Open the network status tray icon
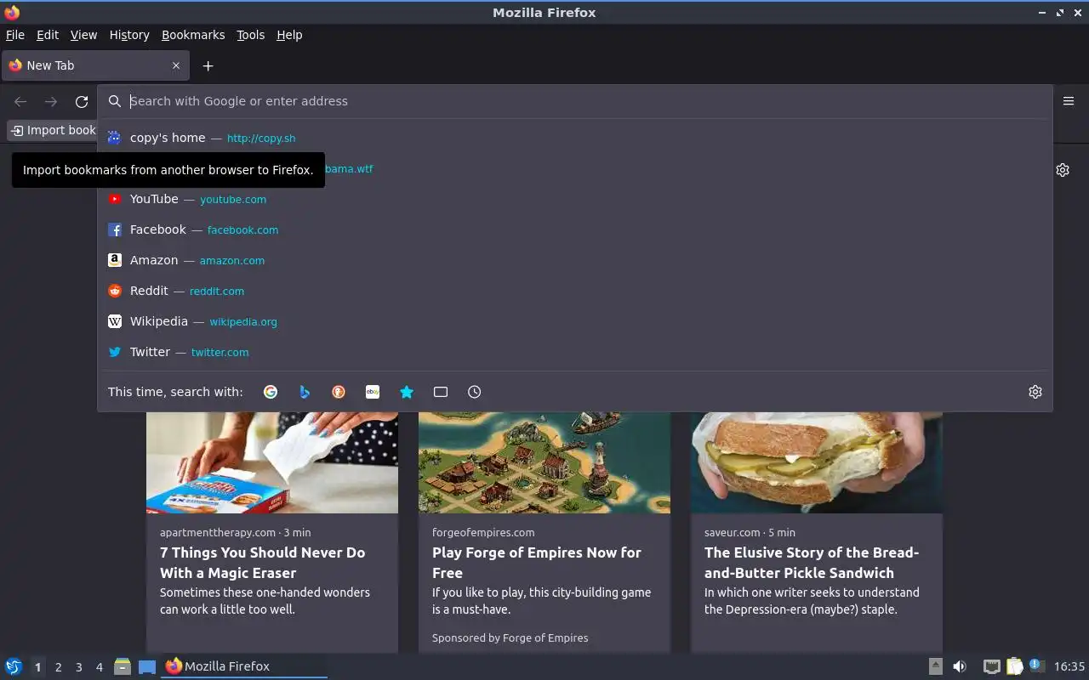 991,666
